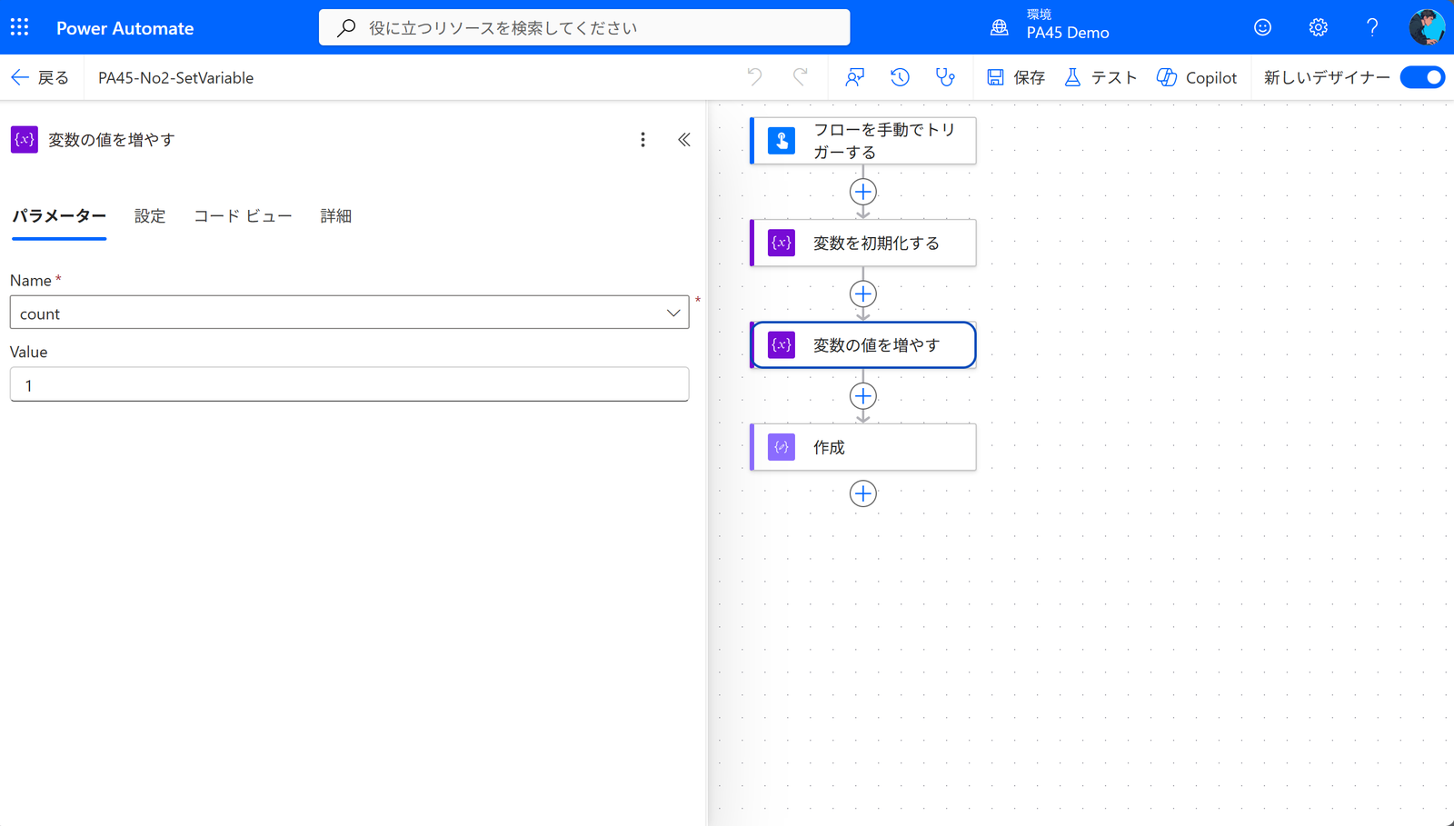The width and height of the screenshot is (1454, 826).
Task: Click the redo arrow icon
Action: (800, 77)
